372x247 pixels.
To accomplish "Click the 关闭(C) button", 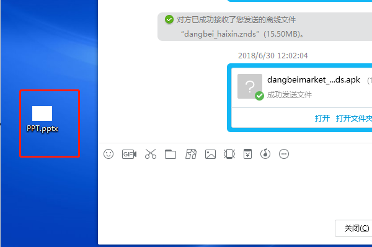I will pyautogui.click(x=353, y=228).
